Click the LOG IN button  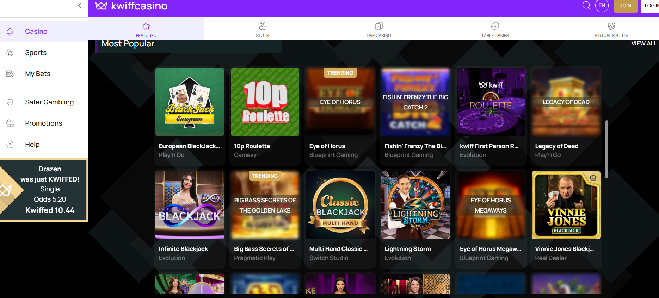coord(651,6)
